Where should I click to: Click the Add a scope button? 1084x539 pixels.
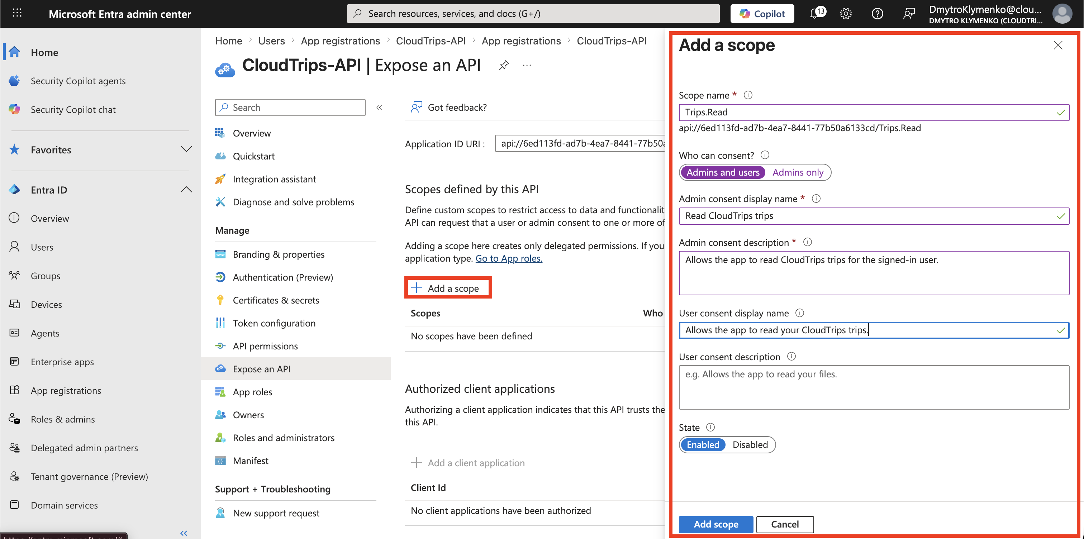click(448, 288)
